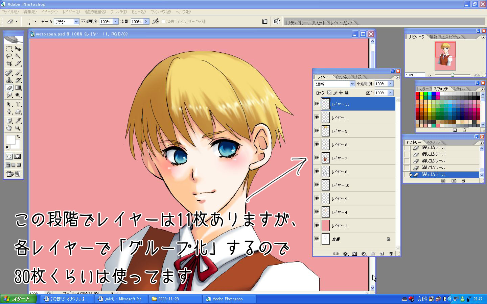Toggle lock transparent pixels
This screenshot has width=487, height=304.
pyautogui.click(x=329, y=93)
